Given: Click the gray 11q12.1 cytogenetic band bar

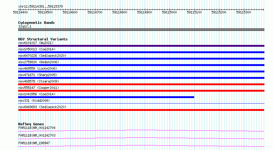Looking at the screenshot, I should [141, 30].
